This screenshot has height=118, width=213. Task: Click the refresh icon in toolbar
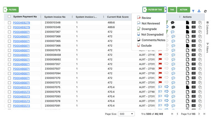click(205, 11)
